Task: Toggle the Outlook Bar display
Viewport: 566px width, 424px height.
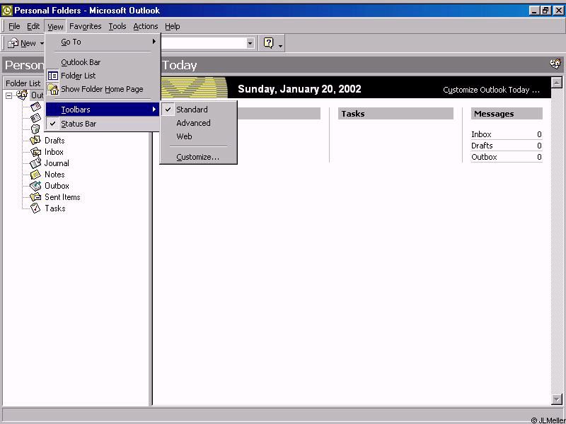Action: (103, 62)
